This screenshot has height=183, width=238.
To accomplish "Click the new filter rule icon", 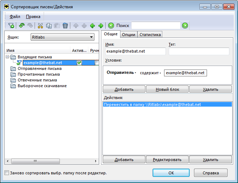I will click(11, 26).
